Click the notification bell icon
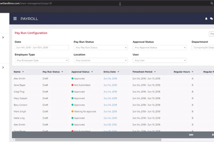 pos(206,19)
